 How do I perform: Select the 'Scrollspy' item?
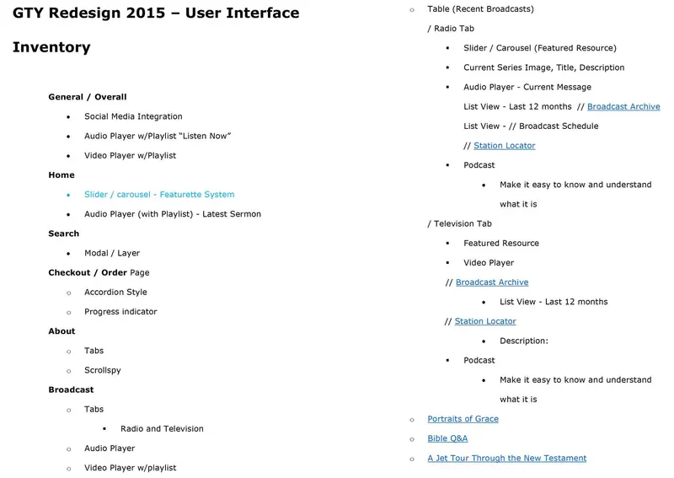(x=103, y=370)
